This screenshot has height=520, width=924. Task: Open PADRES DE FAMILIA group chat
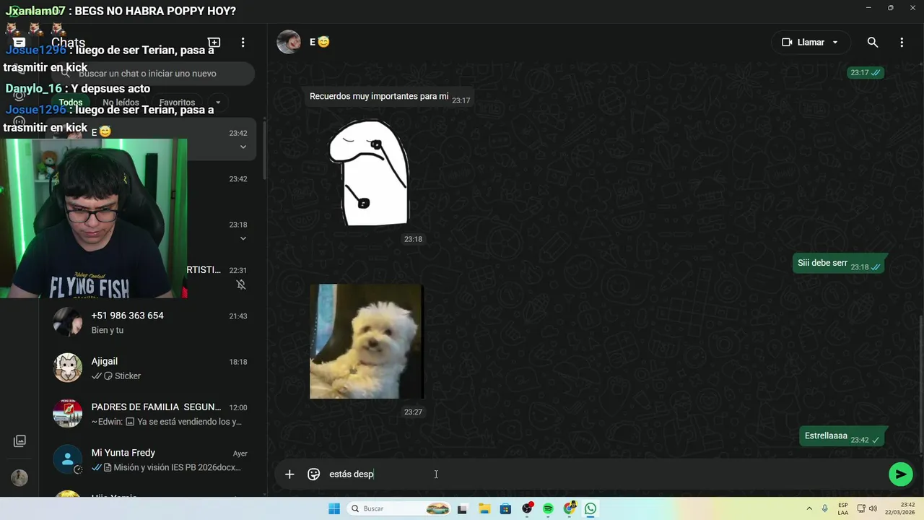pos(153,413)
